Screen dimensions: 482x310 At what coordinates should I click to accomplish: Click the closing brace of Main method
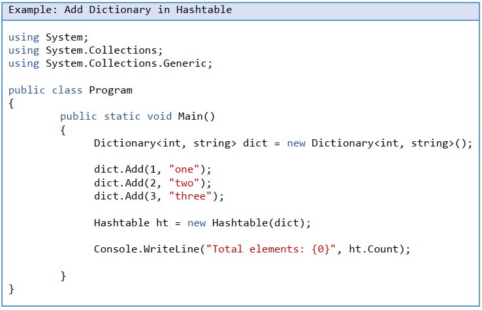pyautogui.click(x=63, y=276)
